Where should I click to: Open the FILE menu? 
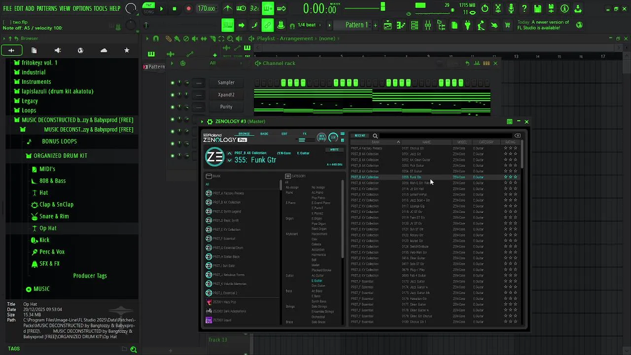(8, 8)
